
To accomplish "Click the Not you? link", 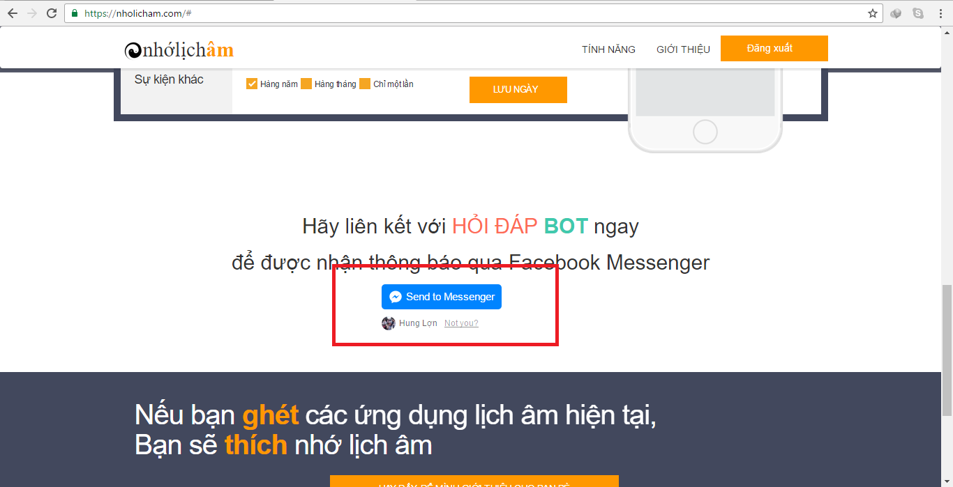I will click(461, 323).
